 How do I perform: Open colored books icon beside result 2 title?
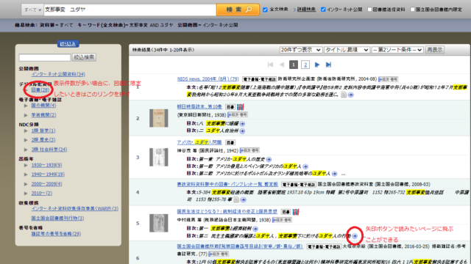241,107
